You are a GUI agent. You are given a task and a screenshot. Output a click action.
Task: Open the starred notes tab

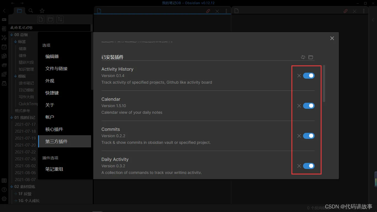pyautogui.click(x=42, y=11)
